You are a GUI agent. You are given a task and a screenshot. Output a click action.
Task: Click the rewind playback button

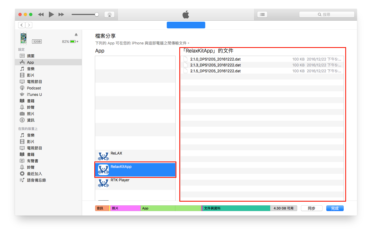pyautogui.click(x=41, y=14)
